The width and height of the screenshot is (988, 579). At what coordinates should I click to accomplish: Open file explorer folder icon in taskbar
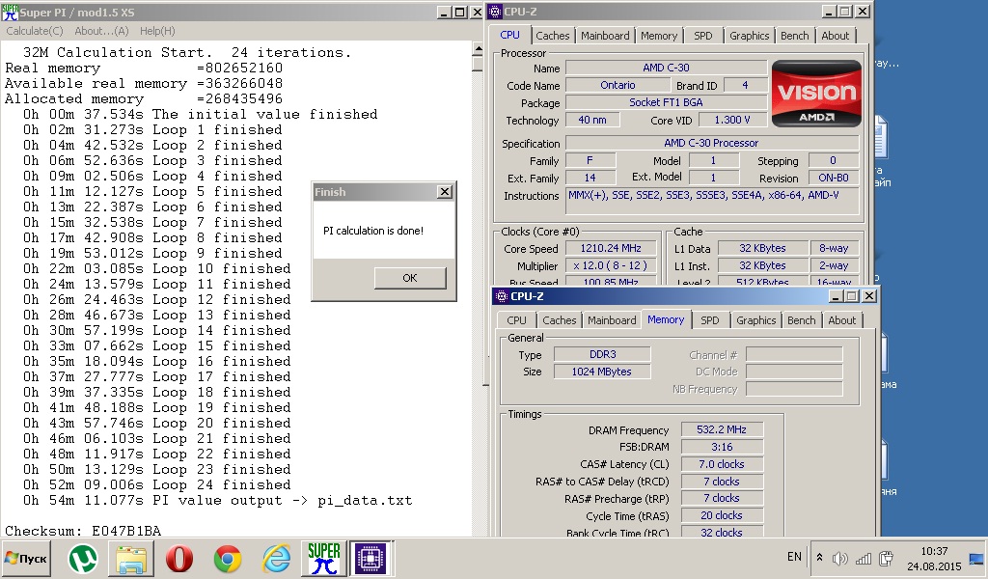point(131,558)
